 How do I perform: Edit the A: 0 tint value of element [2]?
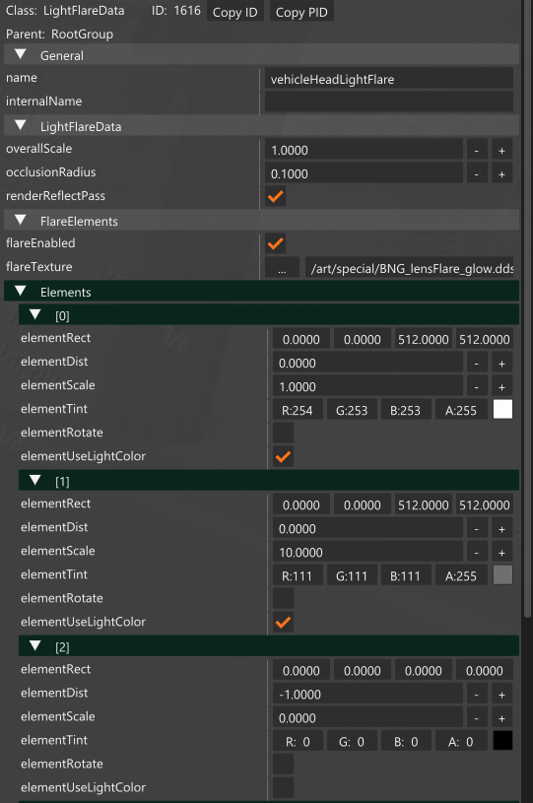pyautogui.click(x=461, y=741)
